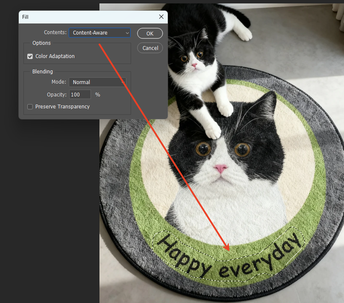344x303 pixels.
Task: Open the Contents dropdown menu
Action: pos(99,32)
